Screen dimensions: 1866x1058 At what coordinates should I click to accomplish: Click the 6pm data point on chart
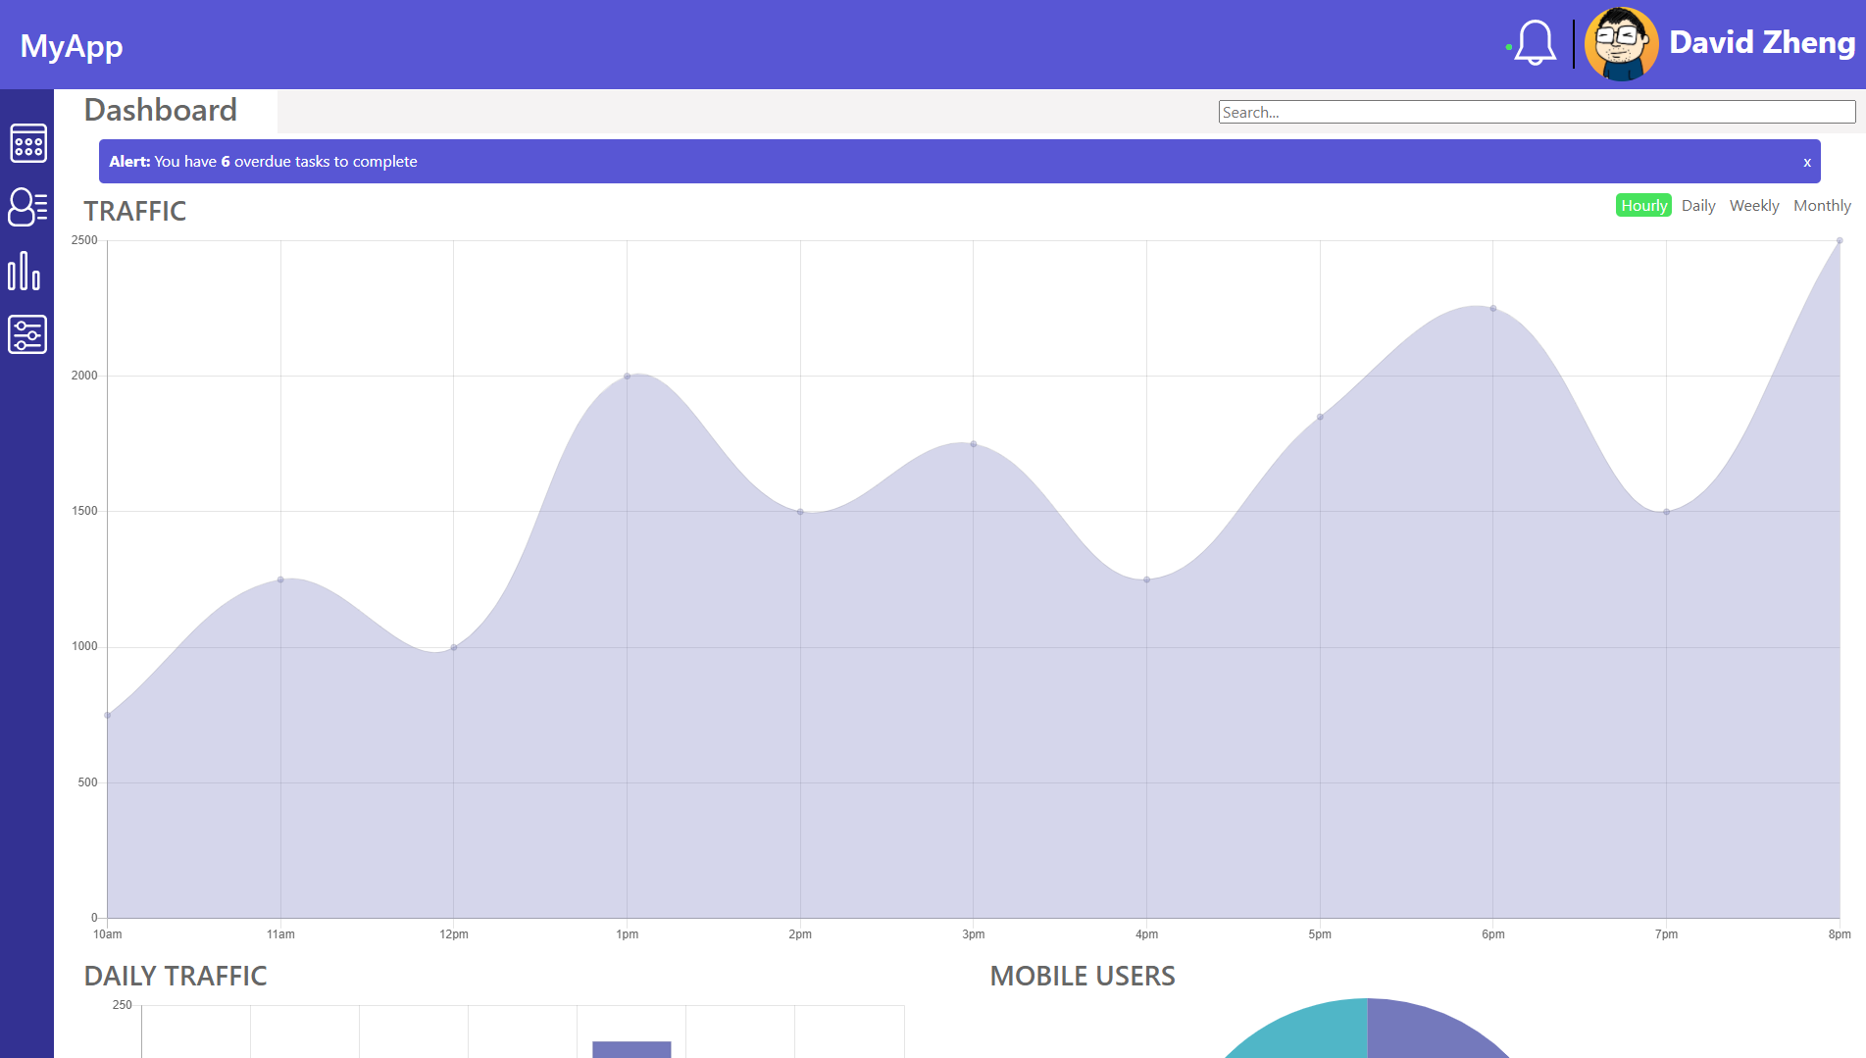[1493, 309]
